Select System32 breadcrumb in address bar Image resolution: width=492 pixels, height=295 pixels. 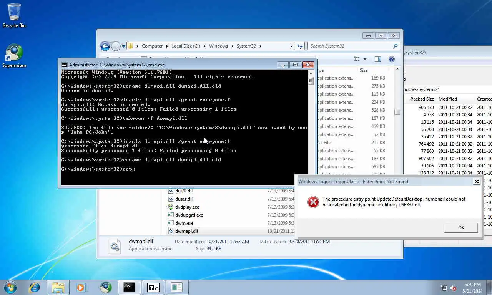[x=246, y=46]
